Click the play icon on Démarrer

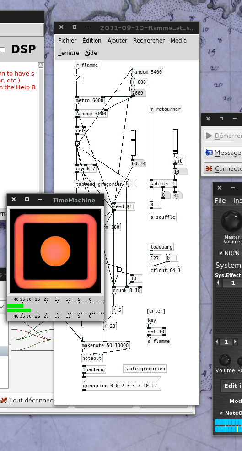tap(209, 136)
